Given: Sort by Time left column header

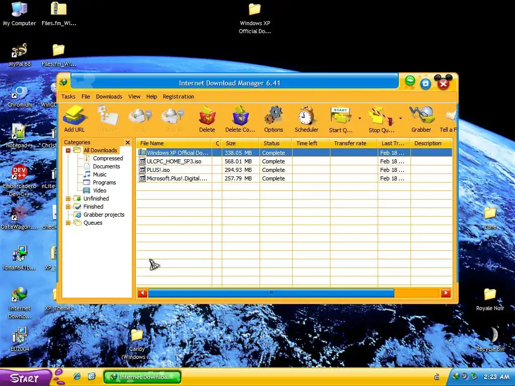Looking at the screenshot, I should click(311, 143).
